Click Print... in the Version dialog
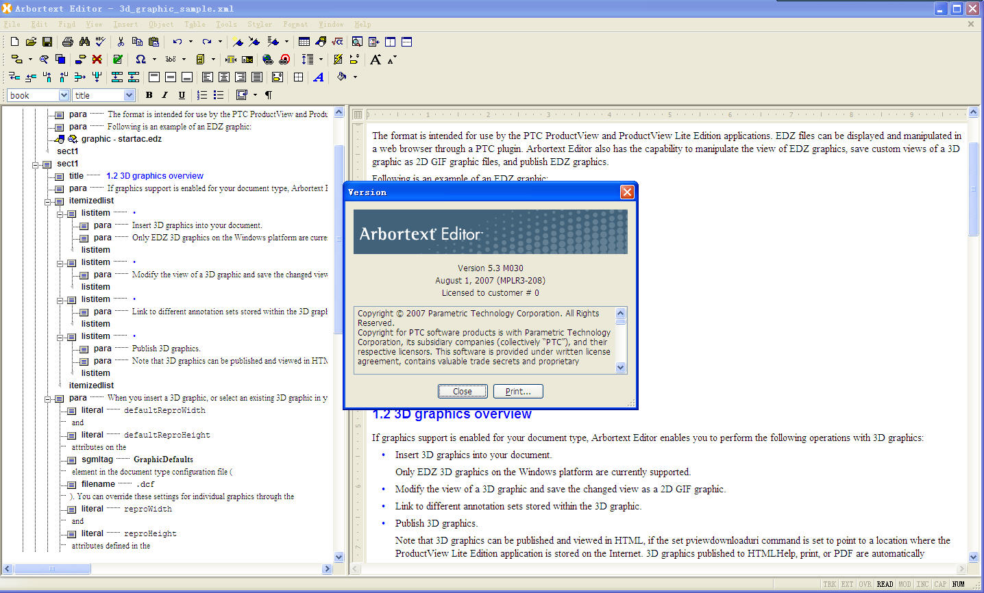This screenshot has width=984, height=593. (x=518, y=392)
